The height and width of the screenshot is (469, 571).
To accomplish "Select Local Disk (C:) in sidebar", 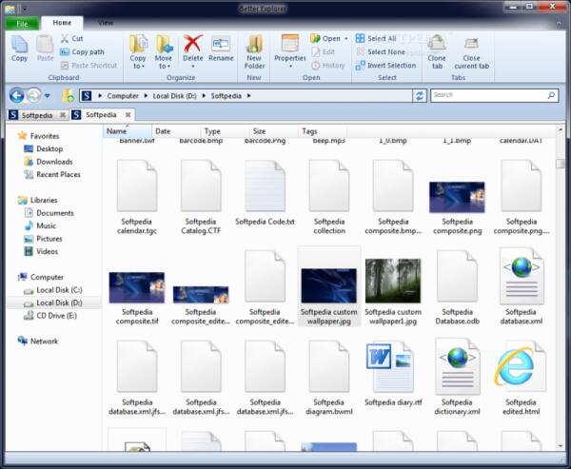I will click(x=59, y=289).
